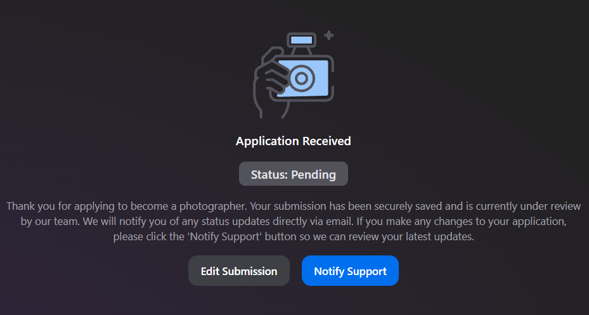Viewport: 589px width, 315px height.
Task: Click the words "please click the" in the message
Action: click(x=149, y=237)
